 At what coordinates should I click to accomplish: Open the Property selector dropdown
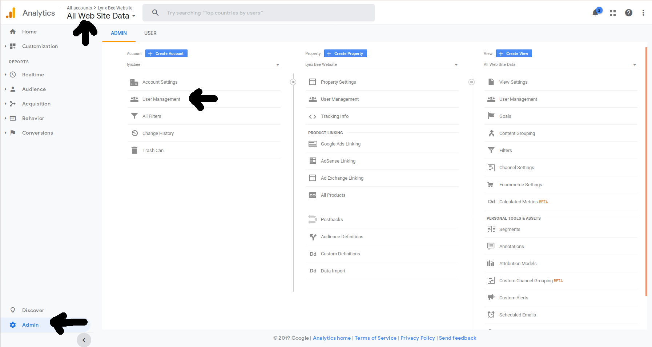tap(456, 64)
